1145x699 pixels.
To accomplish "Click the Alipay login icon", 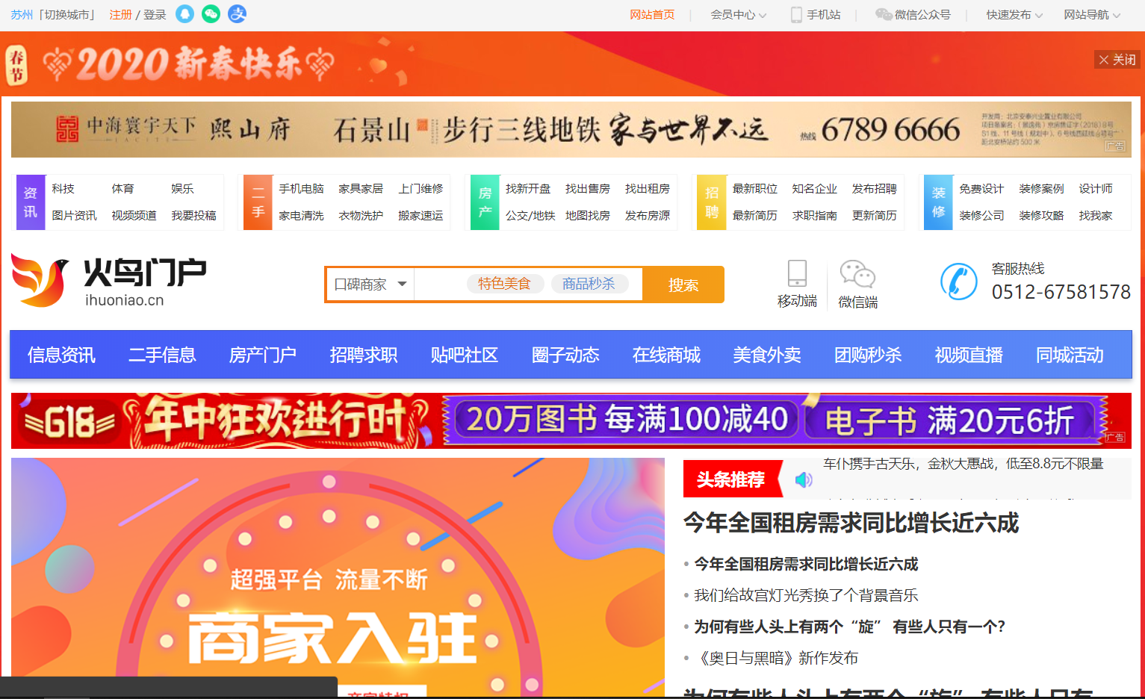I will [x=237, y=14].
